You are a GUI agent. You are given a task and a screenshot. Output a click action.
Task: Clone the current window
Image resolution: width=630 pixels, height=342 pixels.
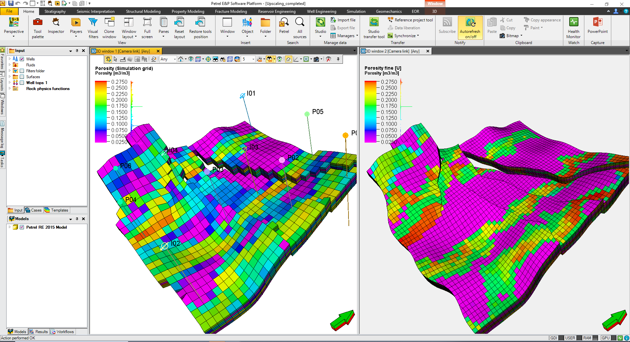click(x=109, y=28)
